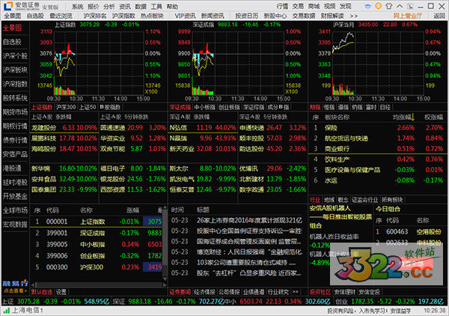Viewport: 449px width, 316px height.
Task: Click stock 空港股份 in 今日组合
Action: 429,231
